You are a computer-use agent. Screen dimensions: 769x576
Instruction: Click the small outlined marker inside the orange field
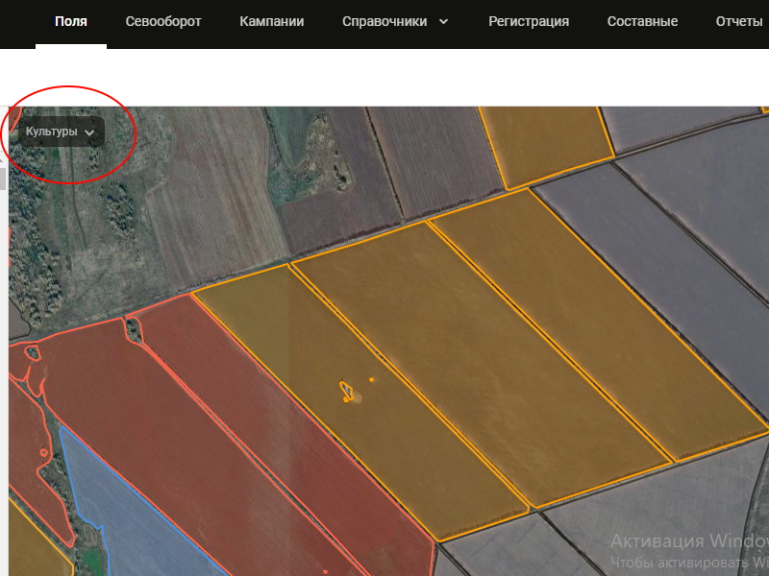(347, 391)
